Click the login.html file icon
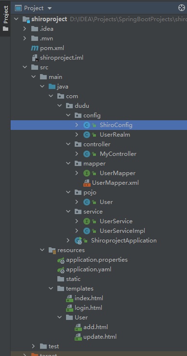Image resolution: width=187 pixels, height=356 pixels. (69, 308)
